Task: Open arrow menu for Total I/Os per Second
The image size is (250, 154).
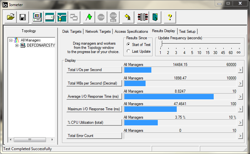Action: tap(240, 70)
